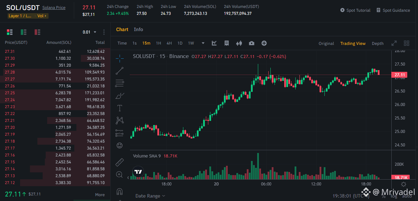Open the 0.01 price precision dropdown

tap(89, 32)
